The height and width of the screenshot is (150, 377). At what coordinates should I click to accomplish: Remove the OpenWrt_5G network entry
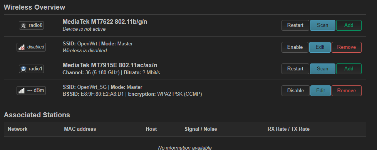[x=347, y=91]
